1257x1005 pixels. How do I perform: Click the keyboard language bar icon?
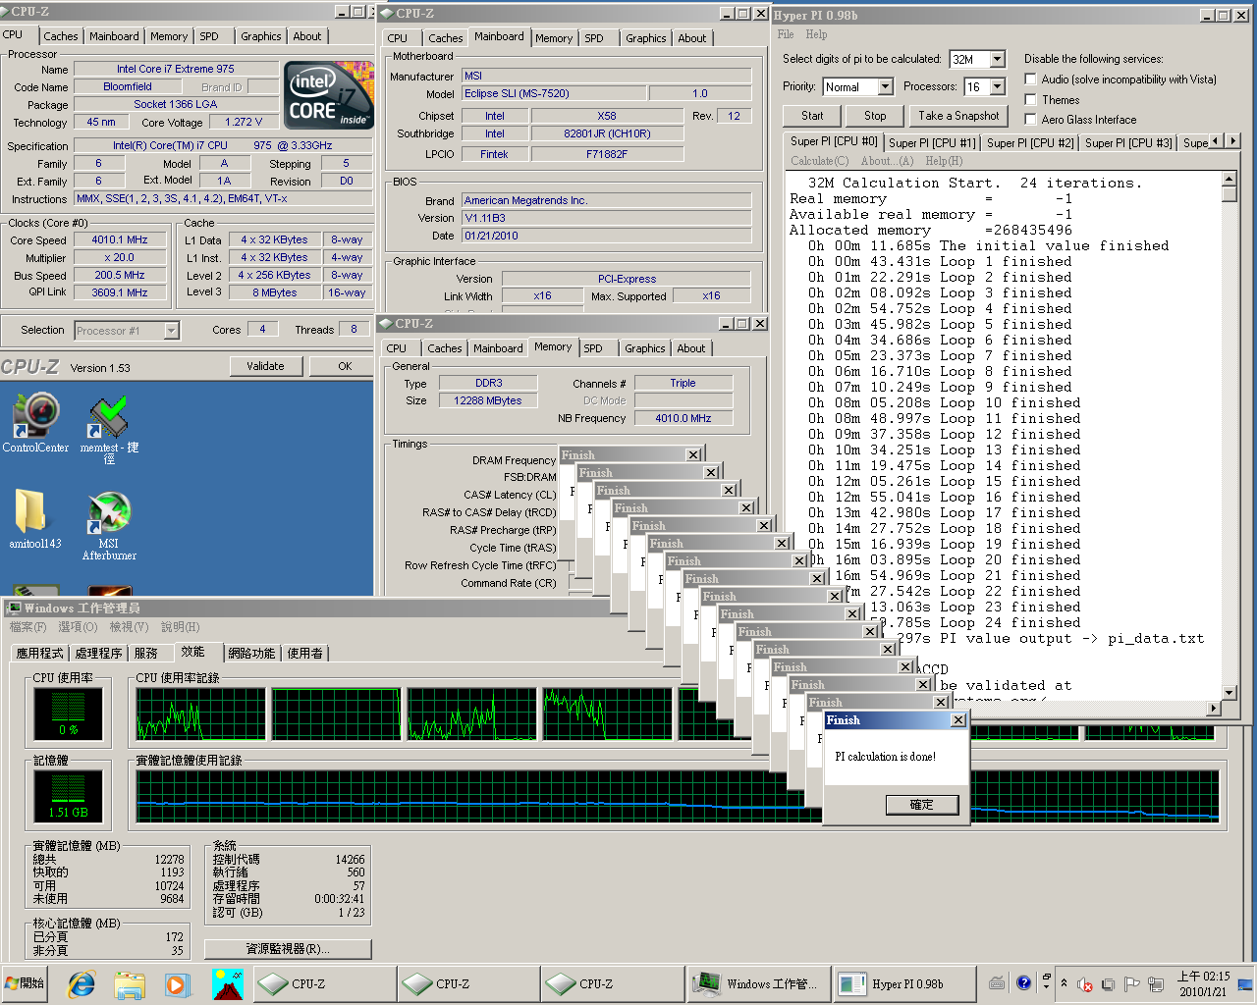(997, 982)
